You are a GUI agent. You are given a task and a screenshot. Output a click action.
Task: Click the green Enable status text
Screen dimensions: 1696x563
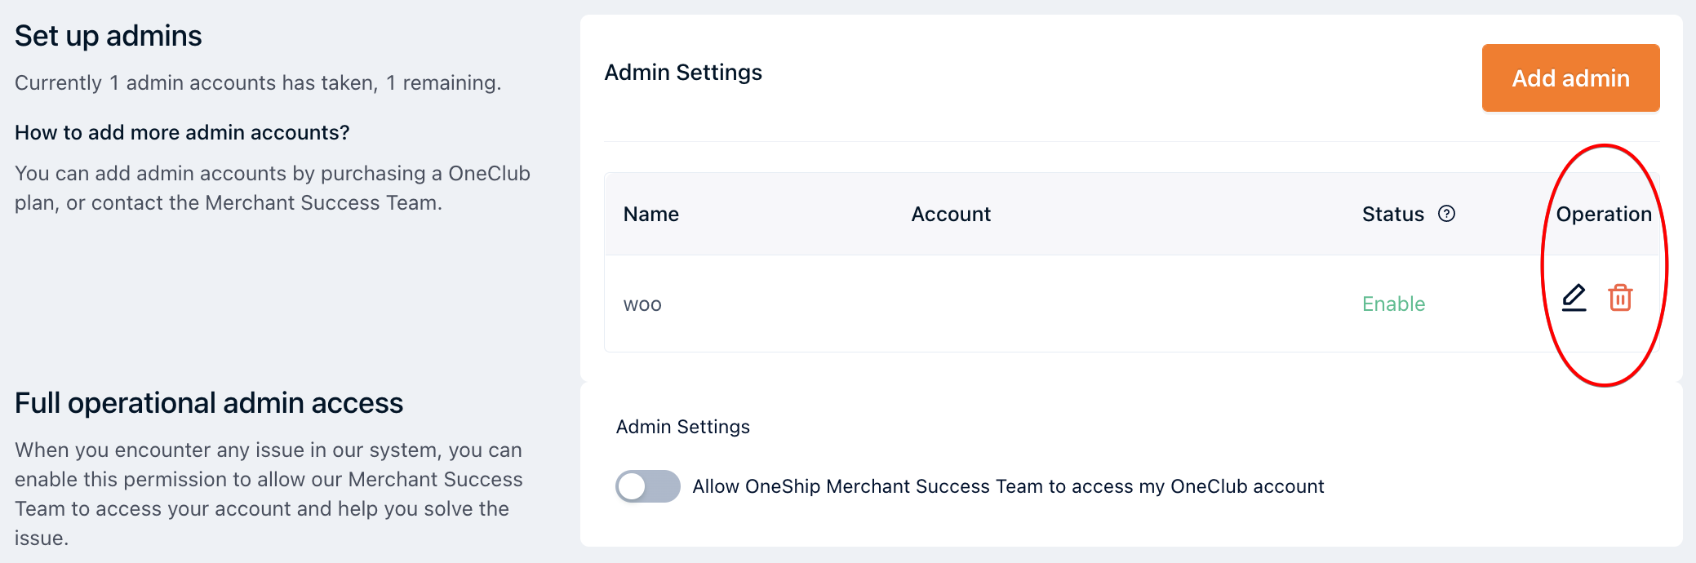pos(1393,304)
